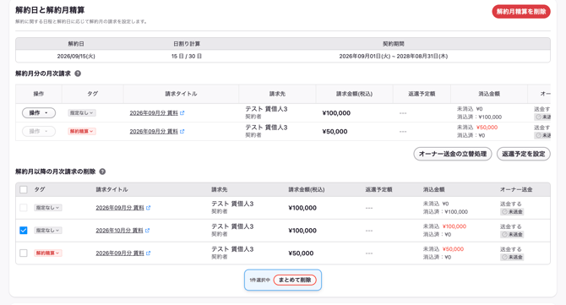This screenshot has height=305, width=566.
Task: Click 未送金 clock badge in deletion table first row
Action: pos(512,212)
